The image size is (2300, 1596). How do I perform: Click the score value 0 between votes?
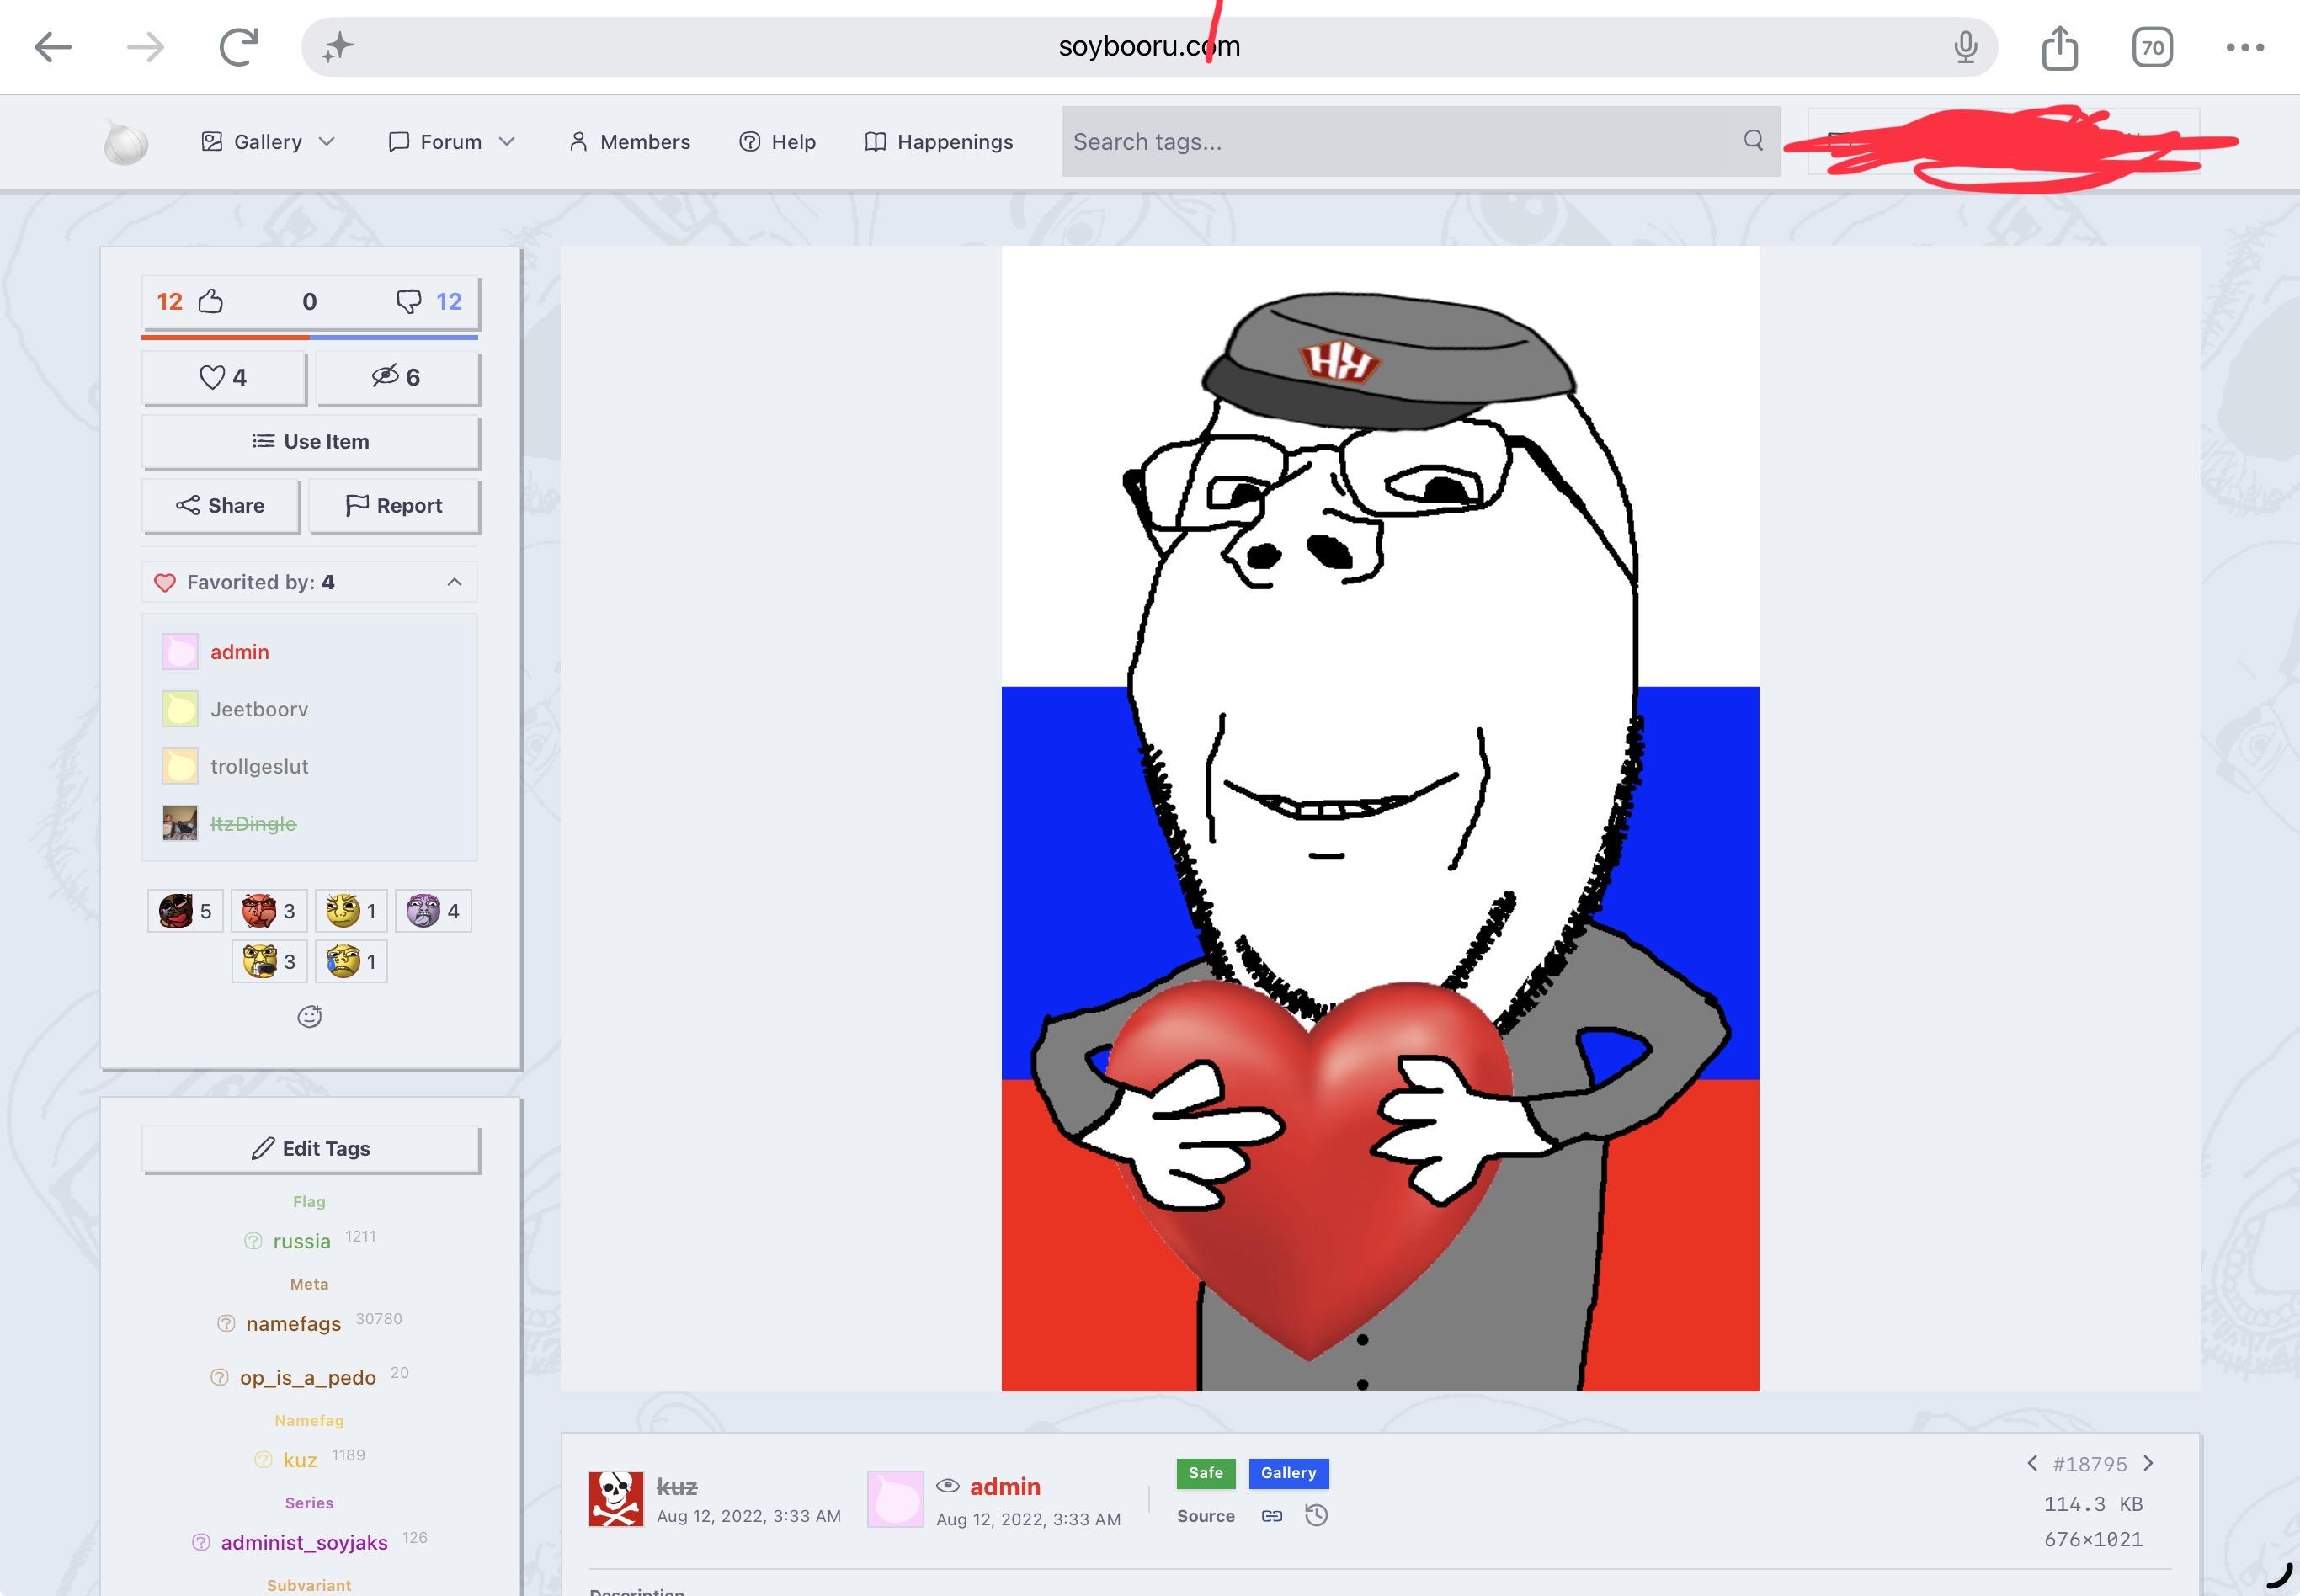(310, 302)
